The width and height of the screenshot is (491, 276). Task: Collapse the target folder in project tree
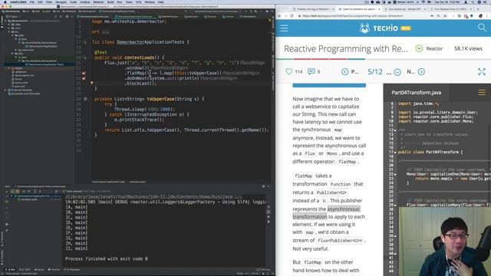click(x=9, y=68)
